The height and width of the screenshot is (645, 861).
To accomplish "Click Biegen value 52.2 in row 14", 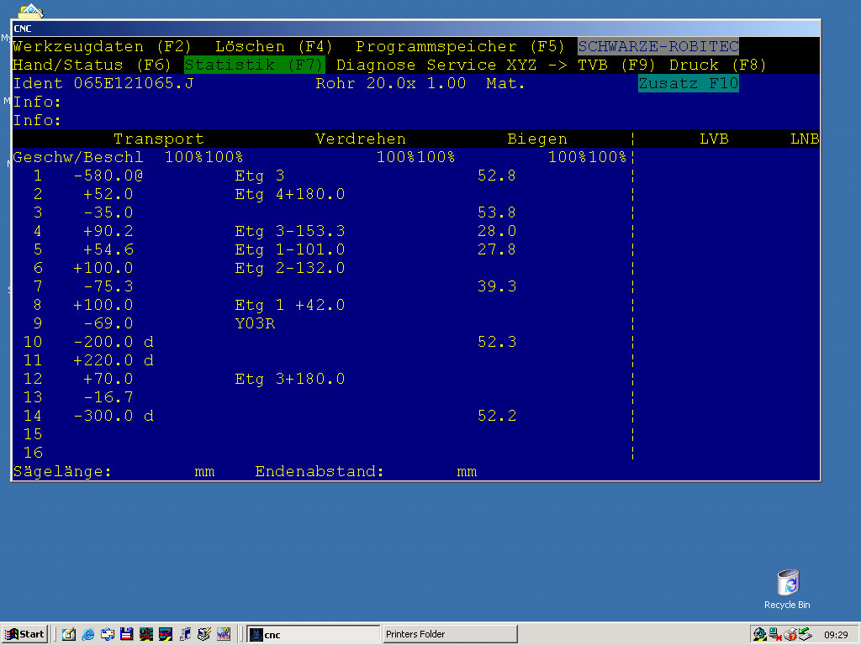I will pos(497,416).
